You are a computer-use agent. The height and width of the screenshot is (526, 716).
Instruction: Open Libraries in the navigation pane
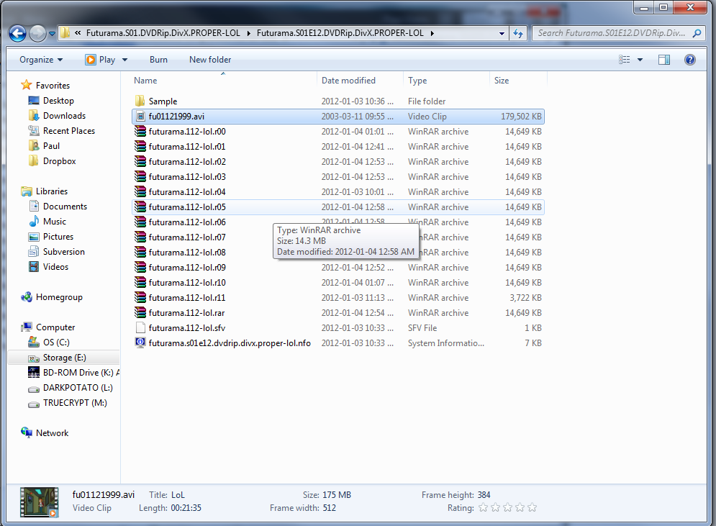(x=52, y=191)
